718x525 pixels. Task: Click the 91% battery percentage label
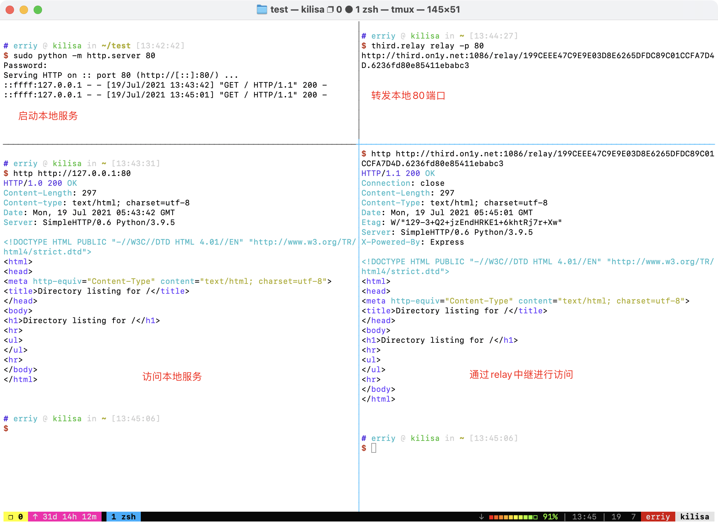[550, 517]
